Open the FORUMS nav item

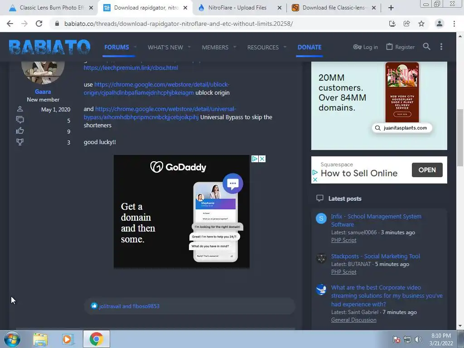tap(116, 47)
